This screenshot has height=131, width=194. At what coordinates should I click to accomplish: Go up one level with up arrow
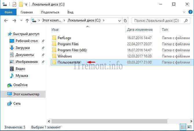(27, 21)
